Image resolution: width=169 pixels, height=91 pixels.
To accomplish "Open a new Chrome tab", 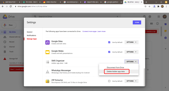I will point(146,2).
